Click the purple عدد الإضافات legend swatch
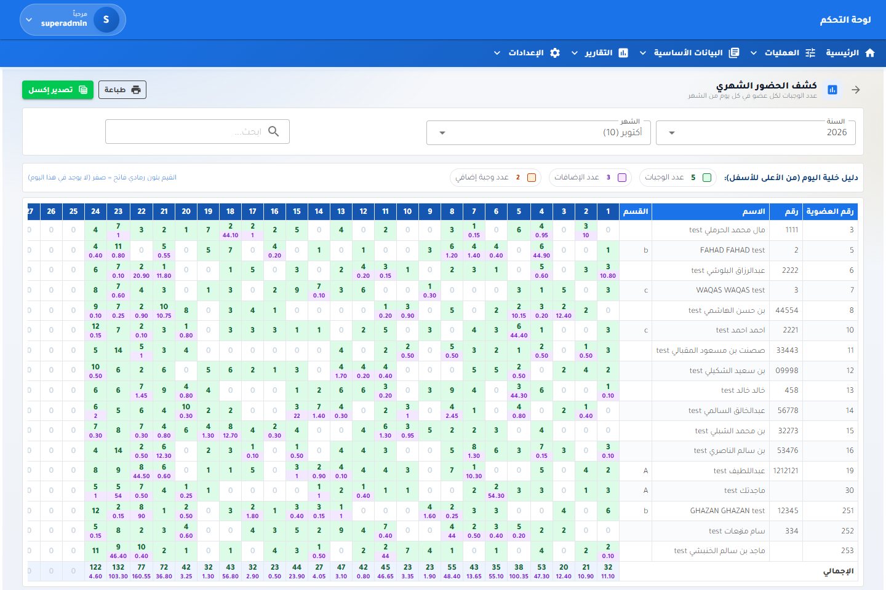Viewport: 886px width, 590px height. pyautogui.click(x=622, y=178)
